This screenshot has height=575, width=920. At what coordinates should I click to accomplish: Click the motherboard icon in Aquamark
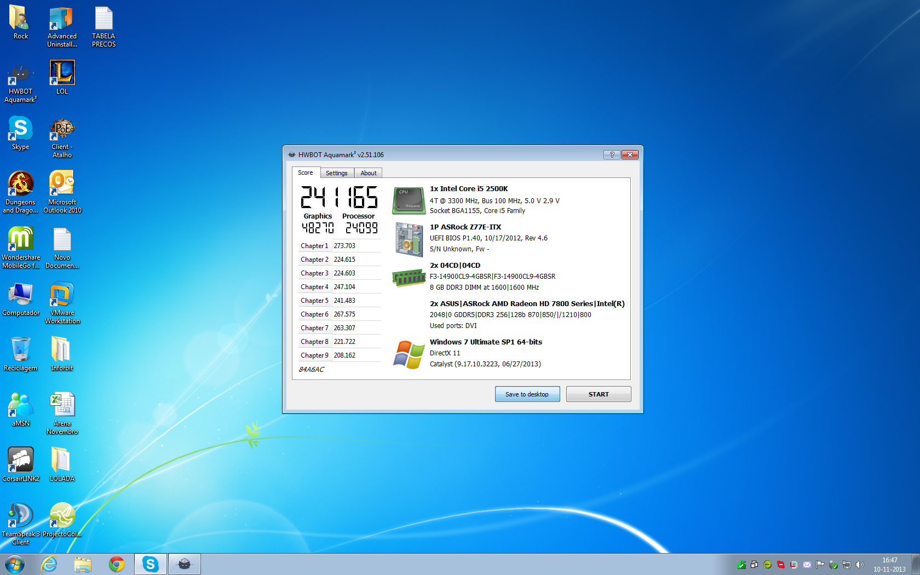[409, 239]
